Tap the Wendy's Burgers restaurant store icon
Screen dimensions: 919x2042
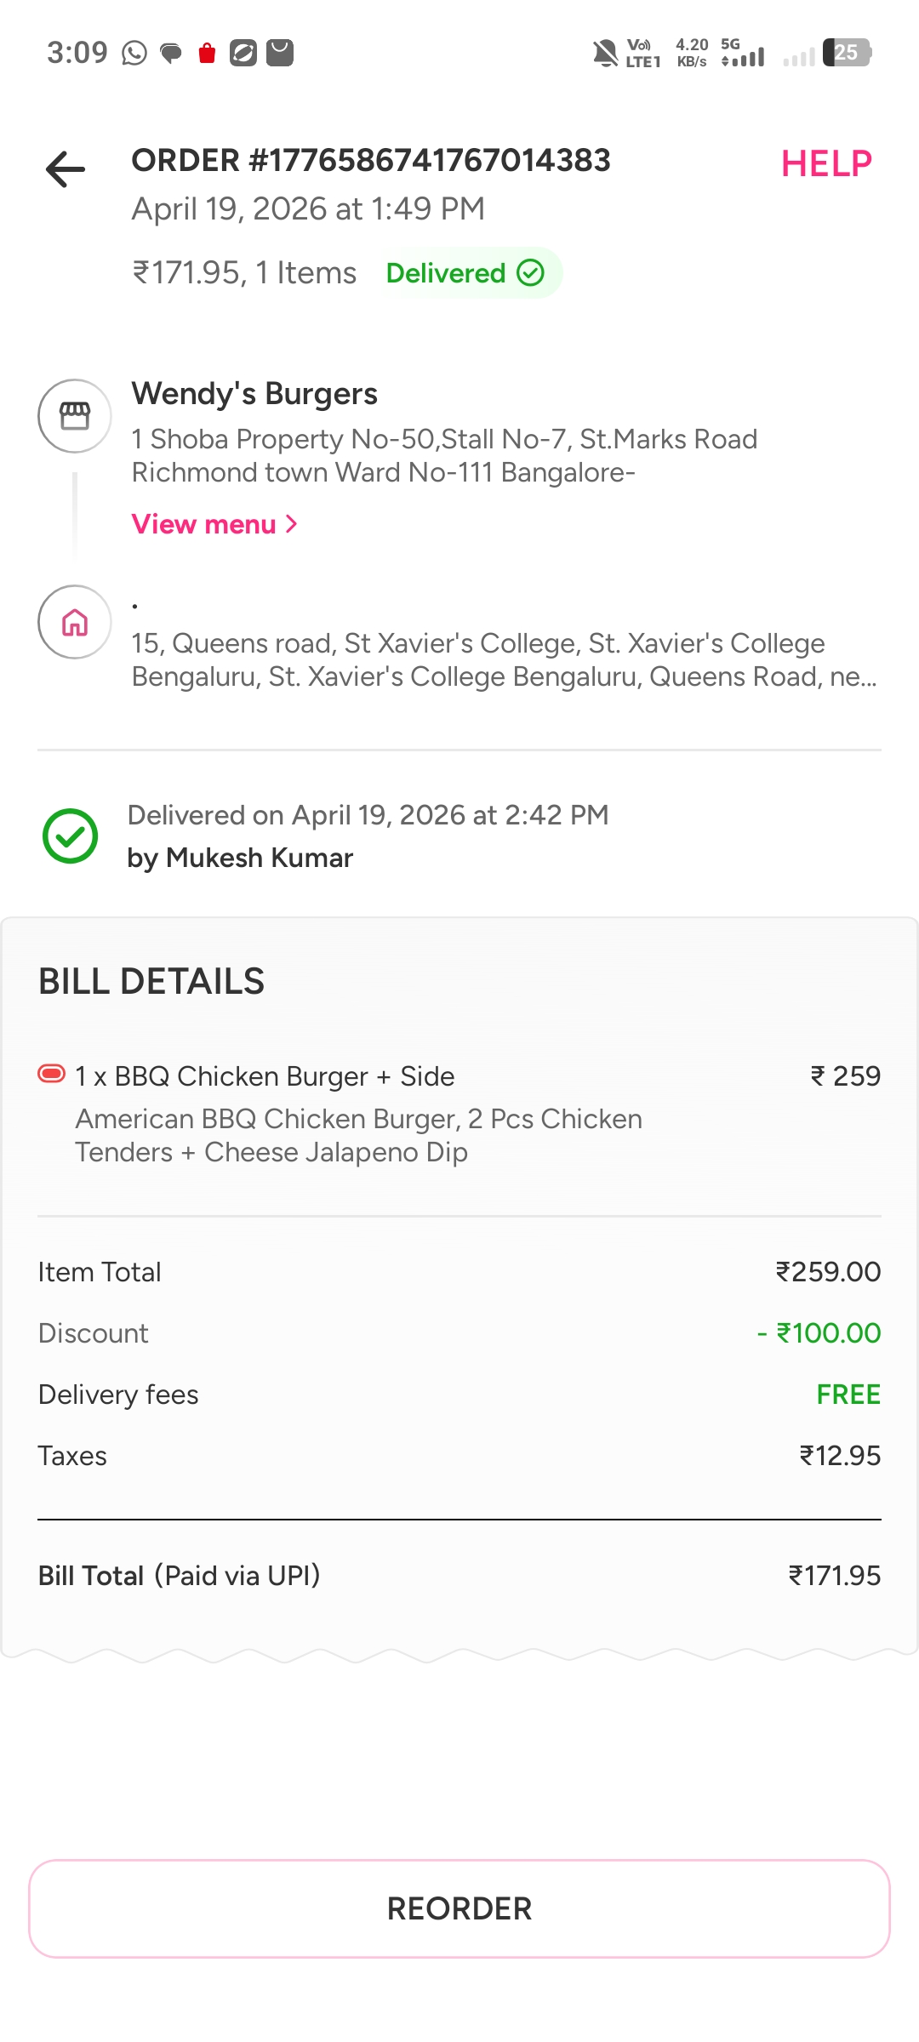point(75,416)
